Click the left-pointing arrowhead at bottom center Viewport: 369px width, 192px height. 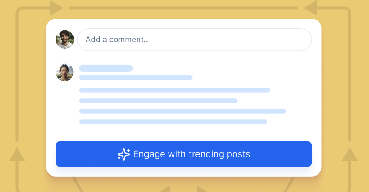point(165,189)
